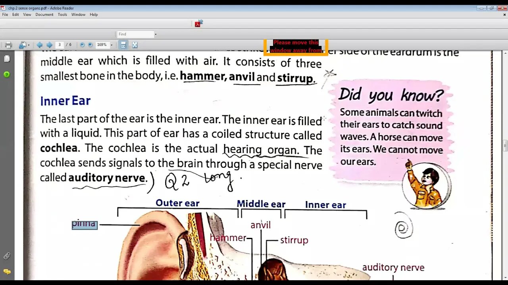Click the Did you know? heading
508x285 pixels.
point(391,95)
